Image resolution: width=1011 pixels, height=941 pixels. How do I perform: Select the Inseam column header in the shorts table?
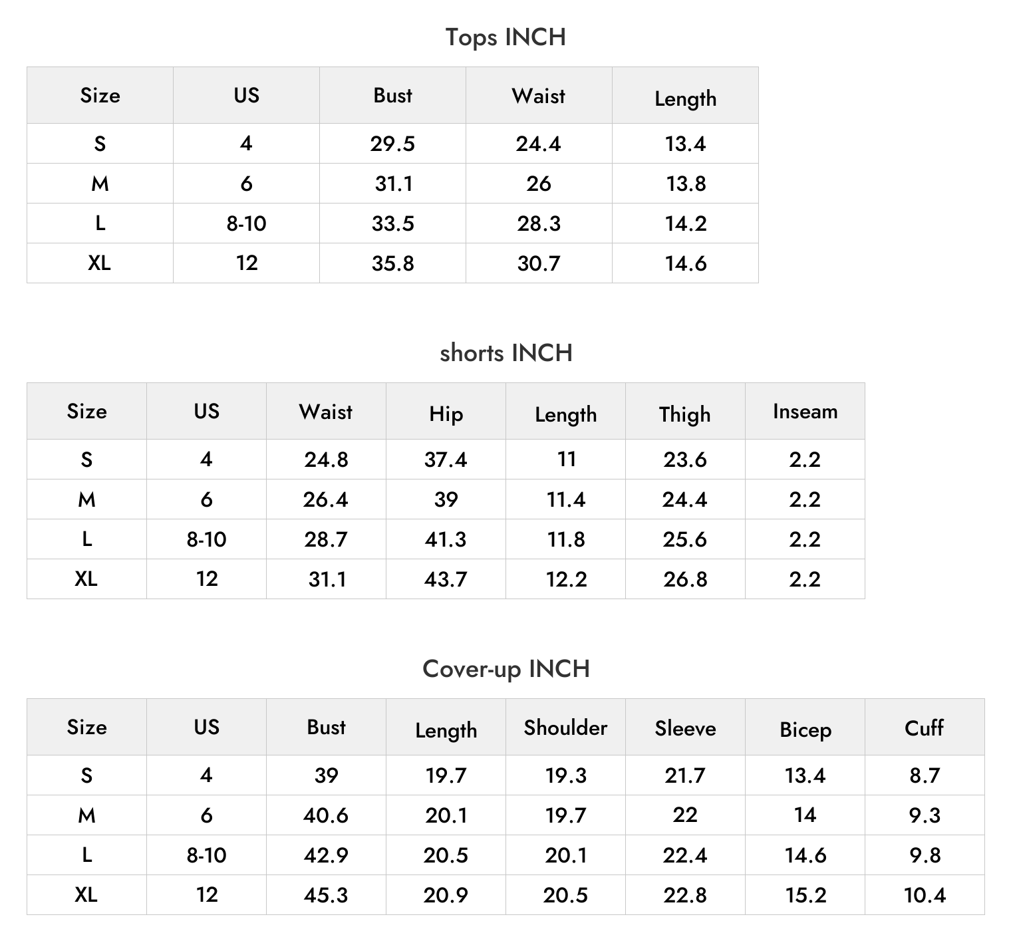tap(805, 411)
